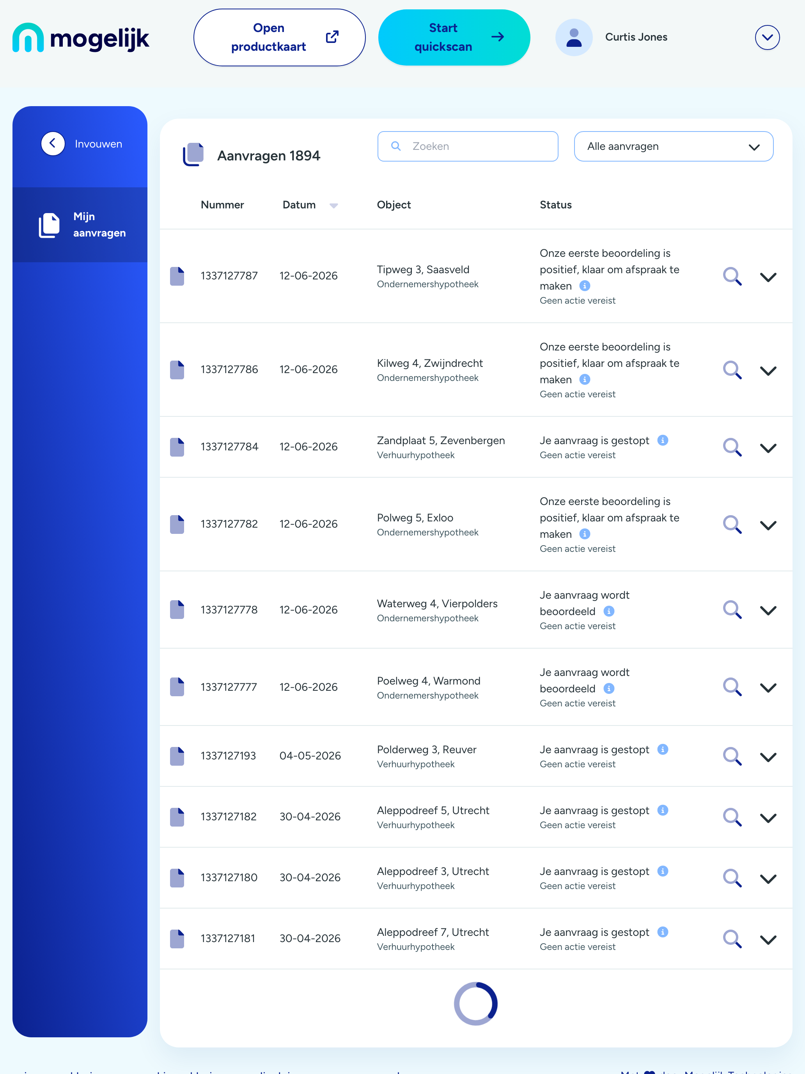The image size is (805, 1074).
Task: Show status info for Zandplaat 5, Zevenbergen
Action: pyautogui.click(x=662, y=440)
